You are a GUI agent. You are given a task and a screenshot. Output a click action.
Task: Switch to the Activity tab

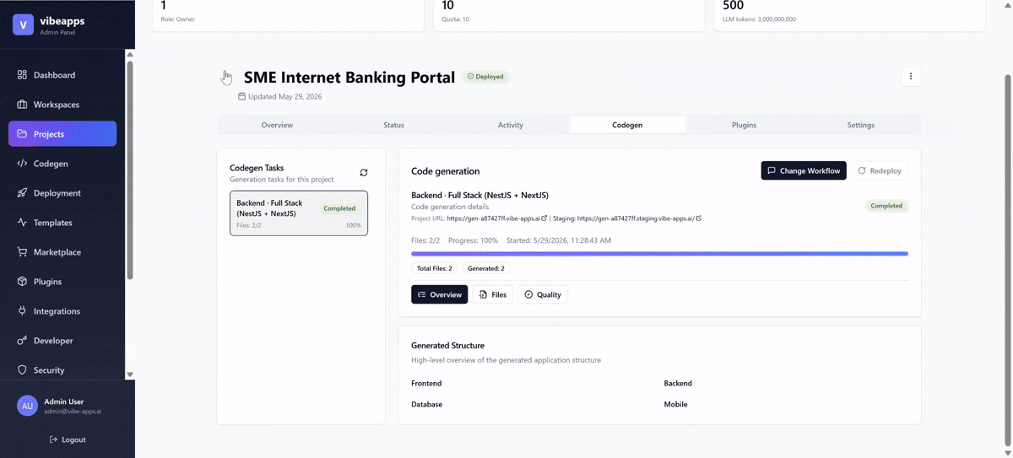click(511, 125)
